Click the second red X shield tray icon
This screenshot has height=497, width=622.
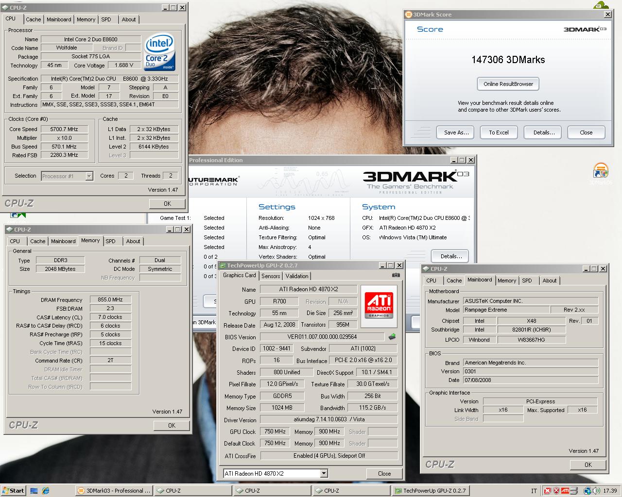click(556, 491)
